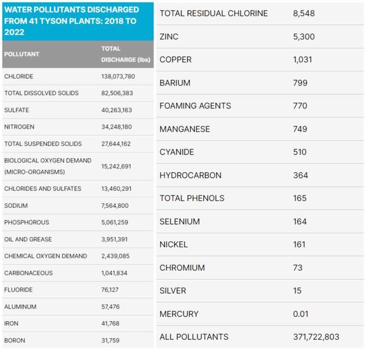Click the FOAMING AGENTS label
Image resolution: width=366 pixels, height=350 pixels.
[195, 106]
